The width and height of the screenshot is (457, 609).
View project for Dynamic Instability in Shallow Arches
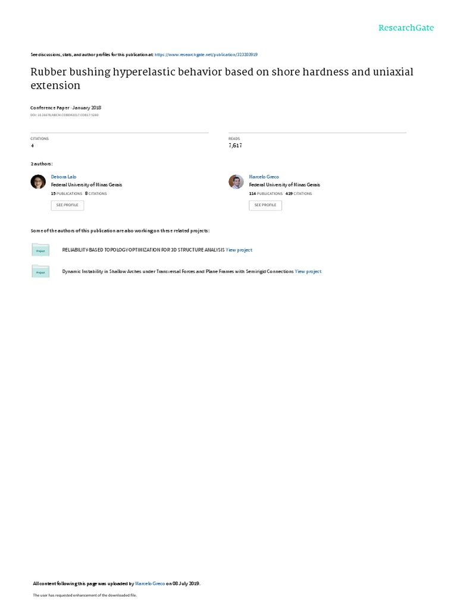coord(308,271)
